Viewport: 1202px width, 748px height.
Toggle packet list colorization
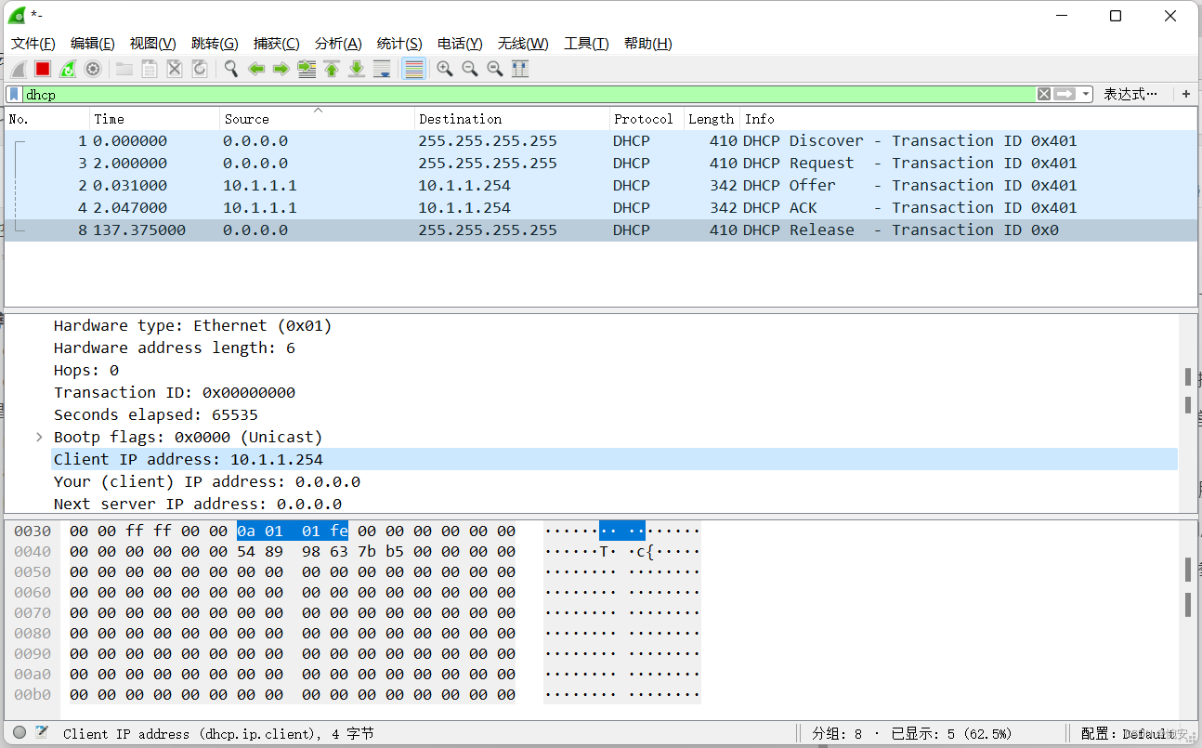click(414, 69)
